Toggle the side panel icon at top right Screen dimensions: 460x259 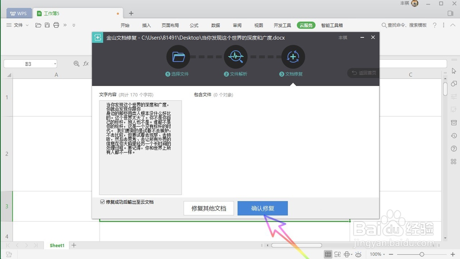coord(451,13)
